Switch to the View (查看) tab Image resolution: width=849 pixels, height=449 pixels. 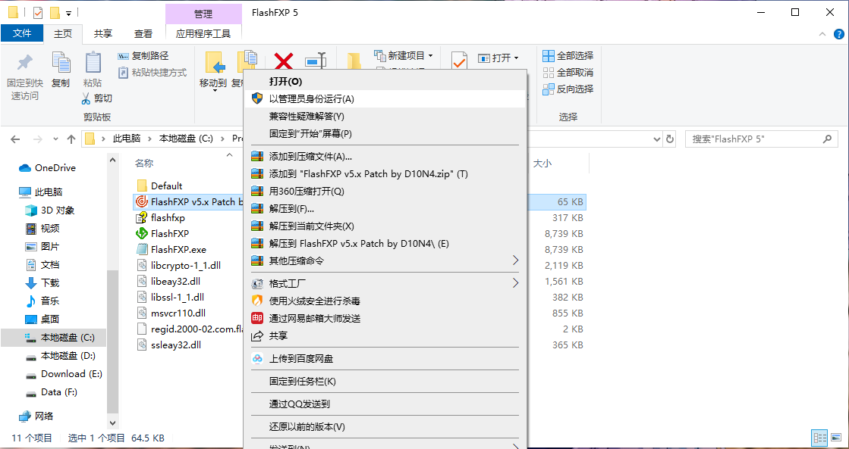coord(143,33)
